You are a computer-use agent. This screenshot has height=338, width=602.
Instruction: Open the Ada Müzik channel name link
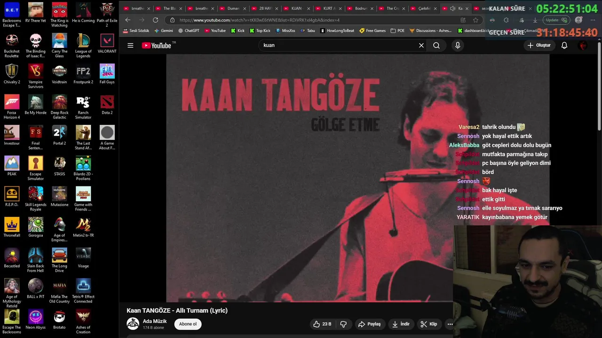click(x=155, y=321)
